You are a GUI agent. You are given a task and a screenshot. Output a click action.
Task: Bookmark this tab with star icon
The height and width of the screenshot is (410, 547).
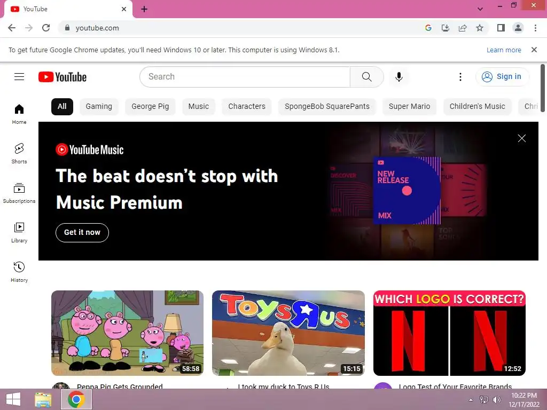point(480,28)
